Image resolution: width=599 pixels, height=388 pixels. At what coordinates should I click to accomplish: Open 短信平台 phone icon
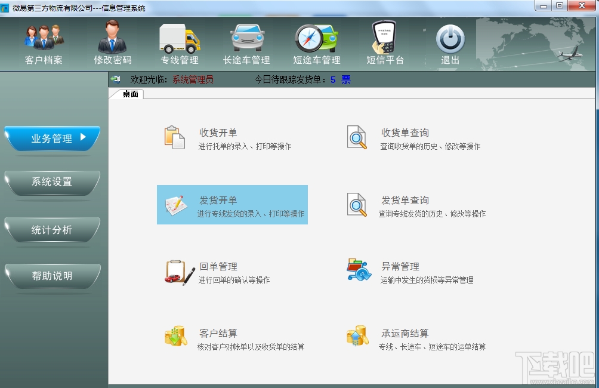[x=384, y=38]
